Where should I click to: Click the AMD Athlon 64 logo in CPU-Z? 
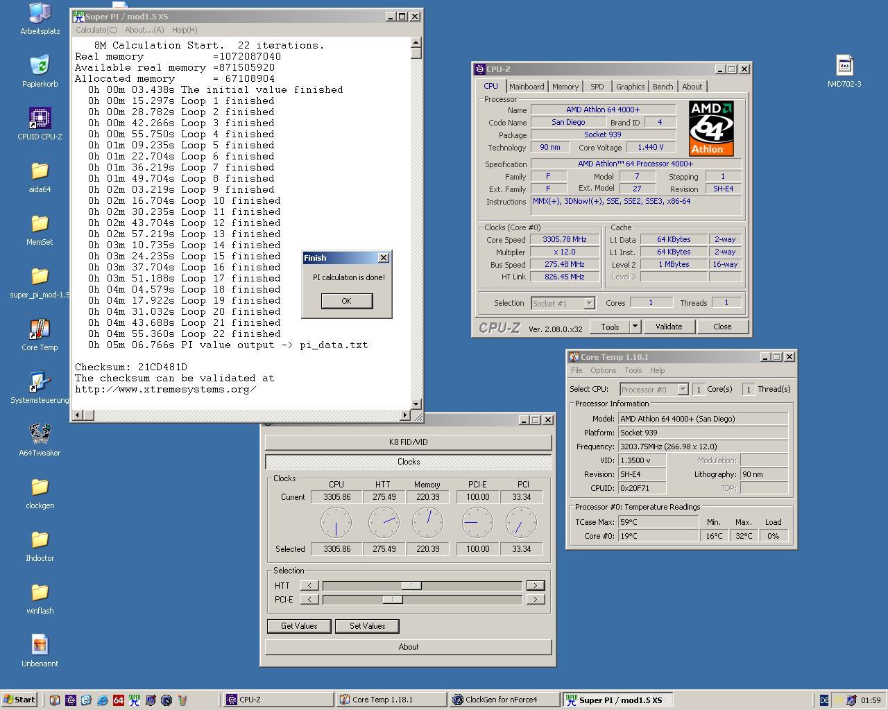click(711, 128)
